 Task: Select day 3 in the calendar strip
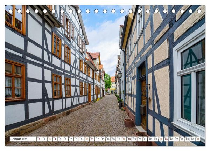pos(50,139)
